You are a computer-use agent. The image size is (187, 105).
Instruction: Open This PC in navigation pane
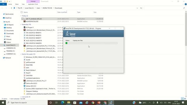click(x=8, y=22)
